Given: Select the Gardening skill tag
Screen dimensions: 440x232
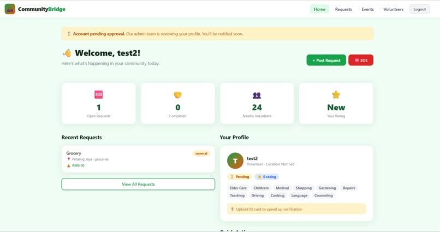Looking at the screenshot, I should tap(327, 188).
